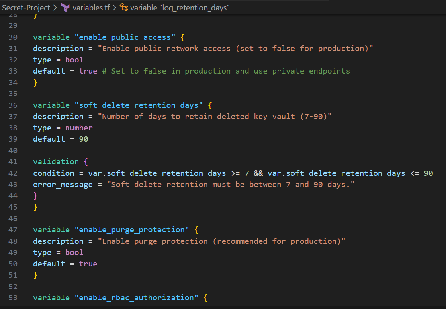Place cursor in "enable_public_access" variable name
The width and height of the screenshot is (446, 309).
click(127, 37)
